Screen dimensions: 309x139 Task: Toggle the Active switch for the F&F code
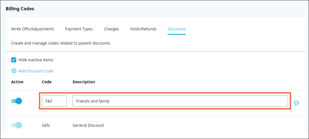point(16,101)
